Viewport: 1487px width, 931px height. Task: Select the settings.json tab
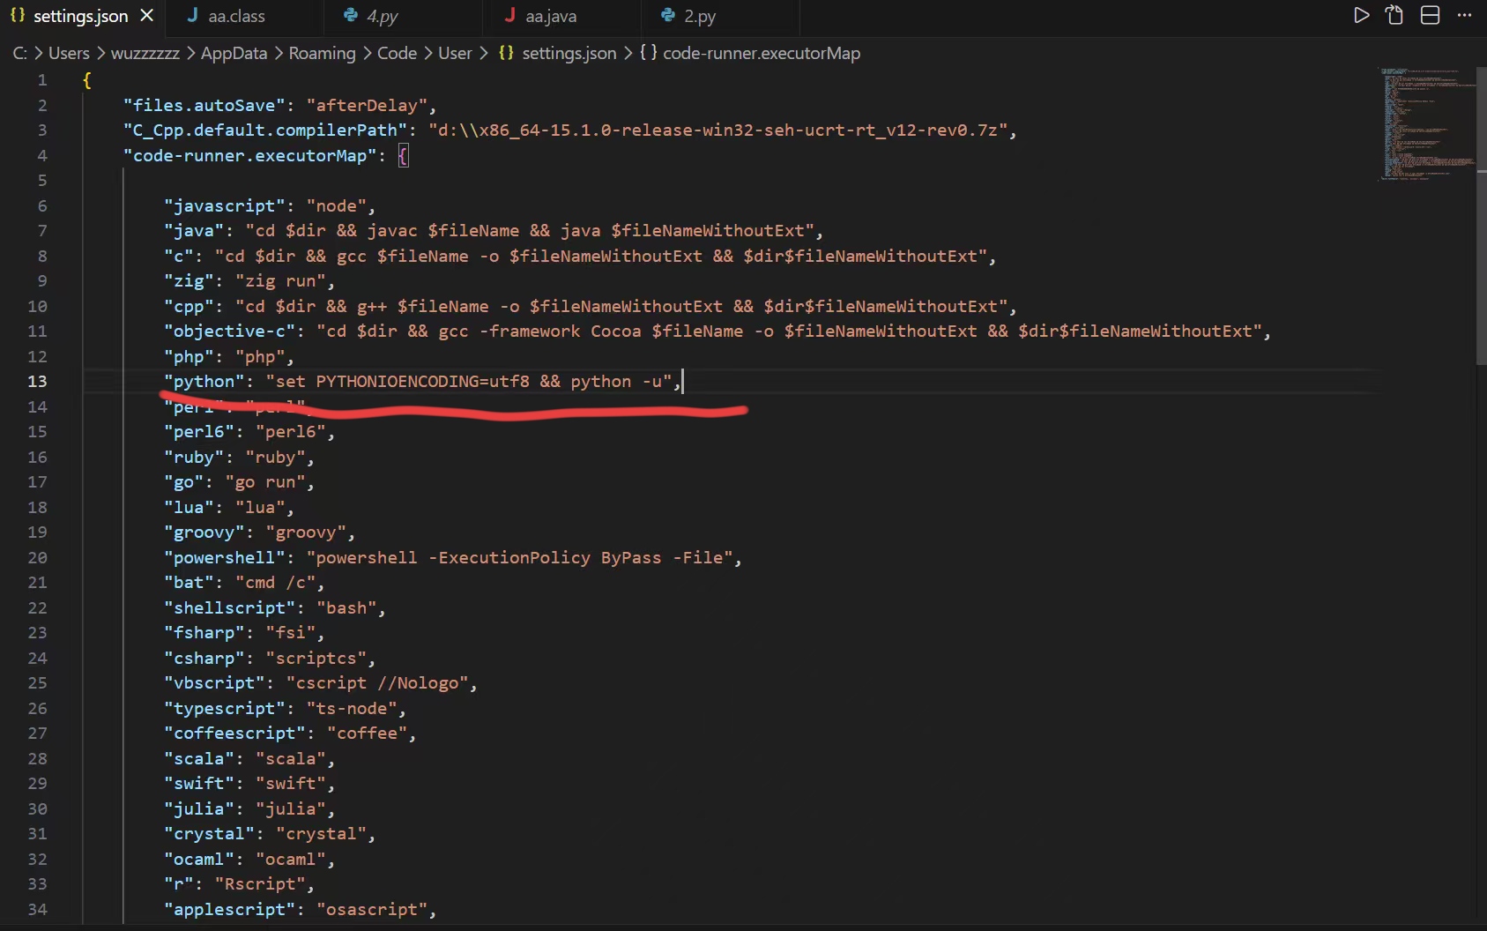pos(80,16)
